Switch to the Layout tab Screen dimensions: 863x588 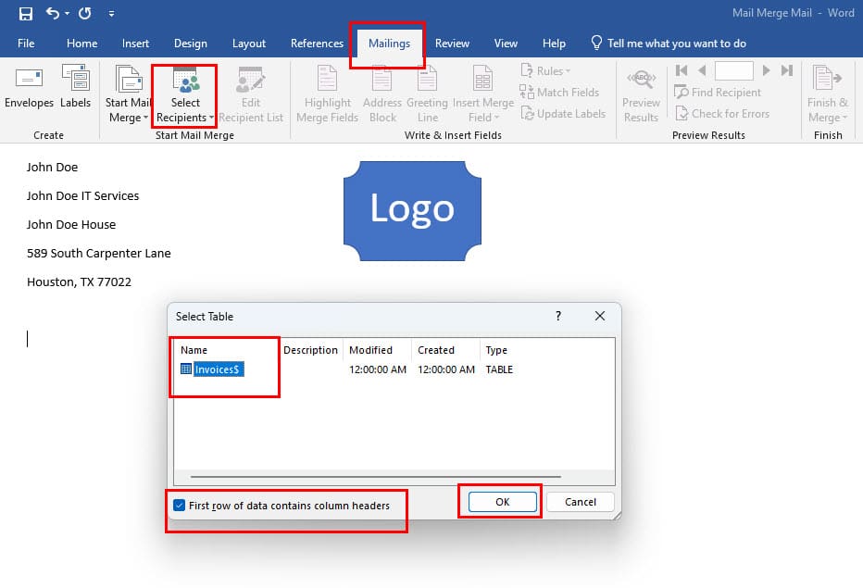249,43
